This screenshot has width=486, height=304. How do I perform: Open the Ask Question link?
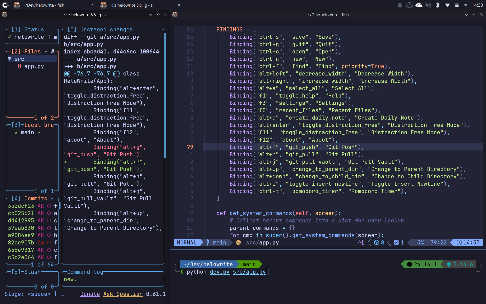tap(123, 294)
